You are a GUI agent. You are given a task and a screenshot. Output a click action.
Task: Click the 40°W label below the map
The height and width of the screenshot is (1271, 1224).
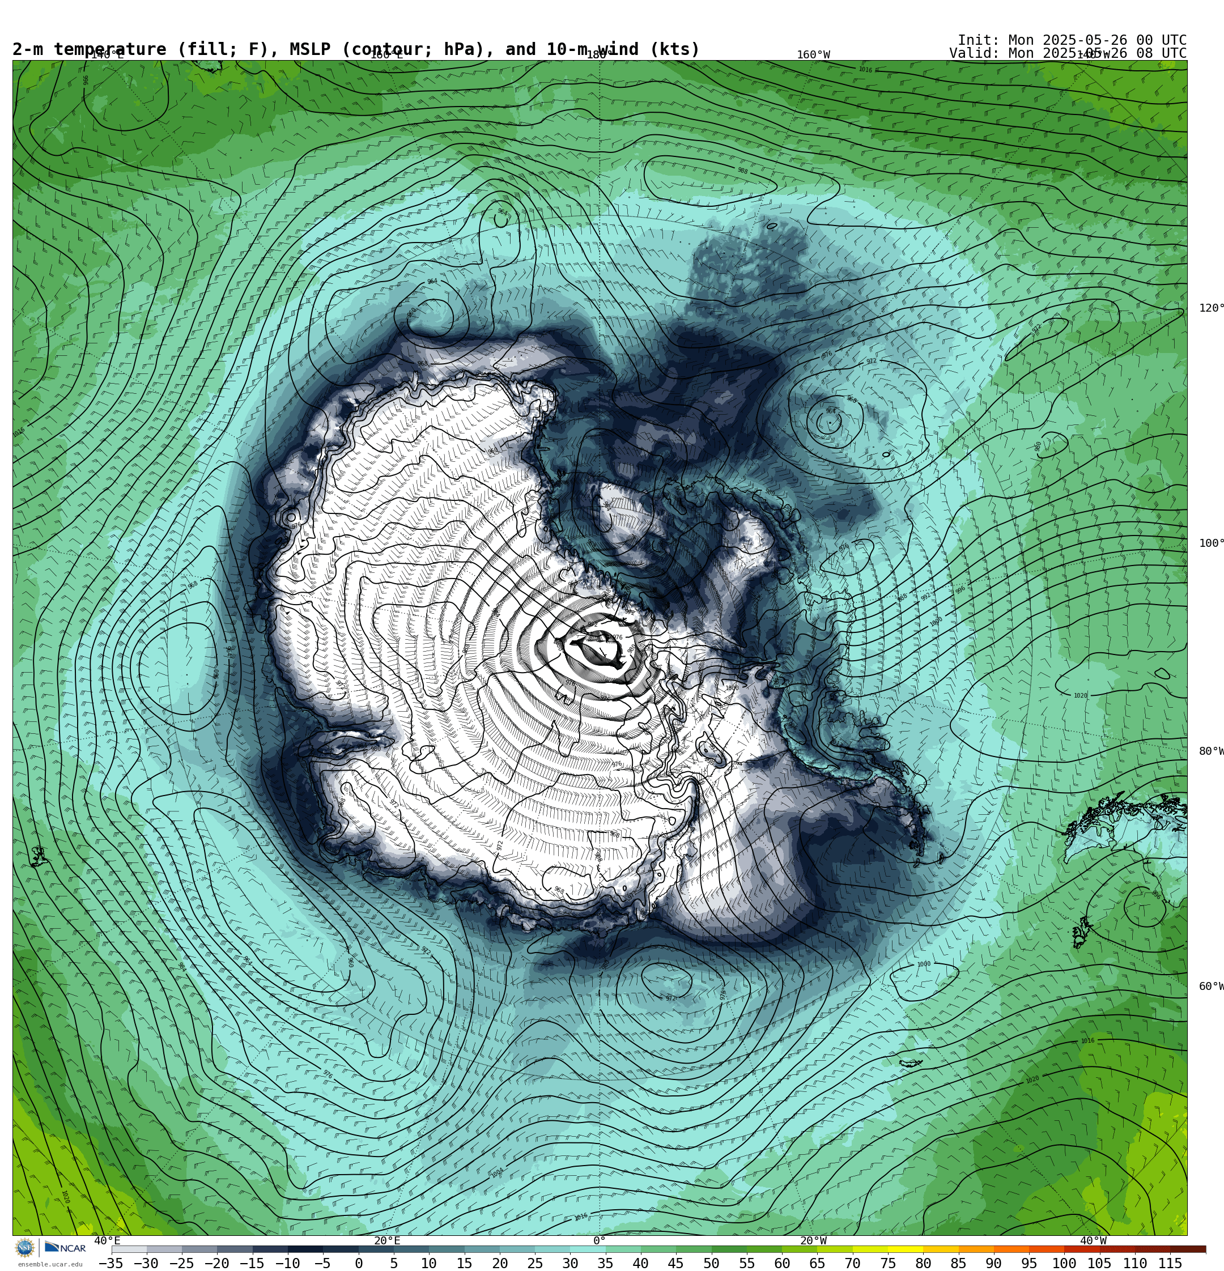click(1094, 1241)
